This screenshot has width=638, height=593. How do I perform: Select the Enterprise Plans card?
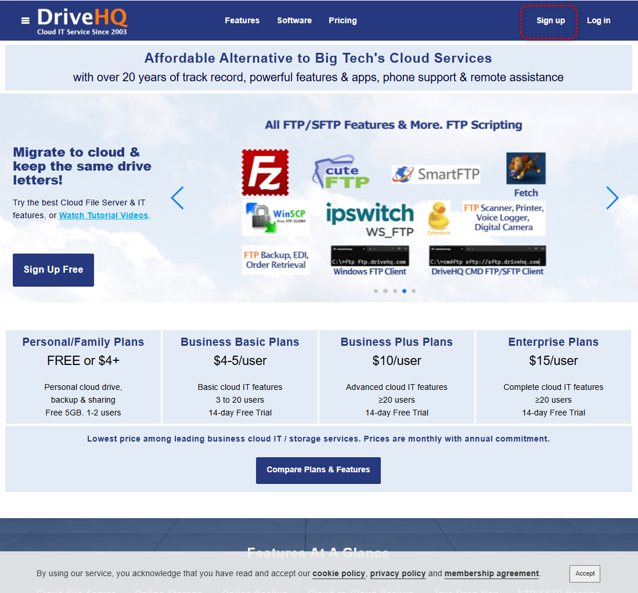(x=553, y=377)
